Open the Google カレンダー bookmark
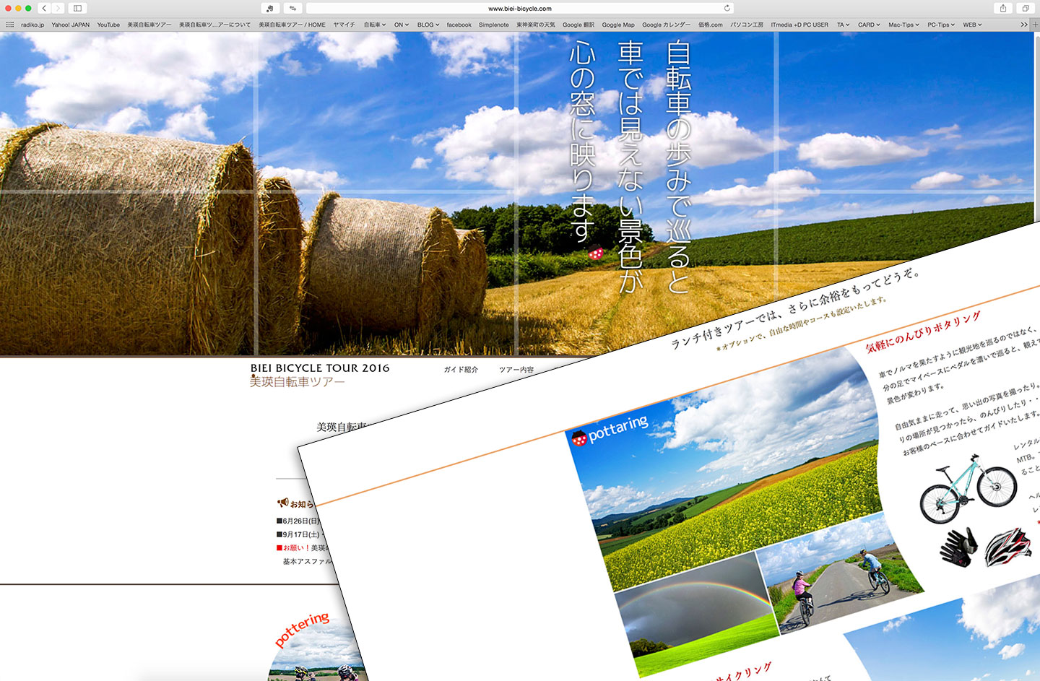1040x681 pixels. pyautogui.click(x=666, y=25)
